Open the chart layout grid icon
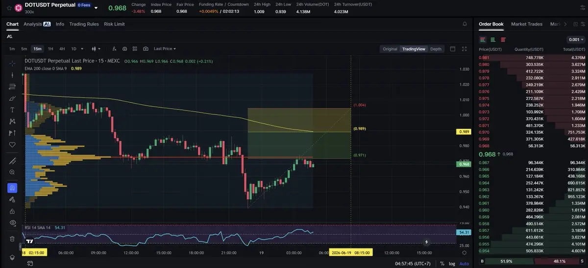Viewport: 588px width, 268px height. pyautogui.click(x=135, y=49)
